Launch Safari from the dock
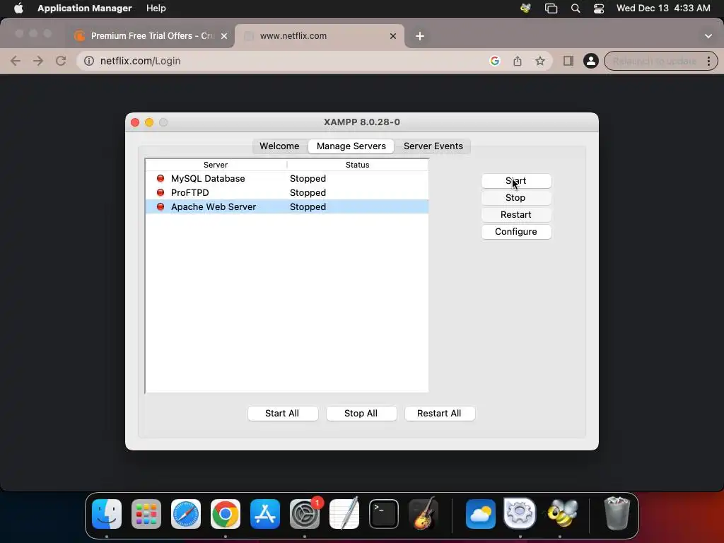 pos(186,514)
